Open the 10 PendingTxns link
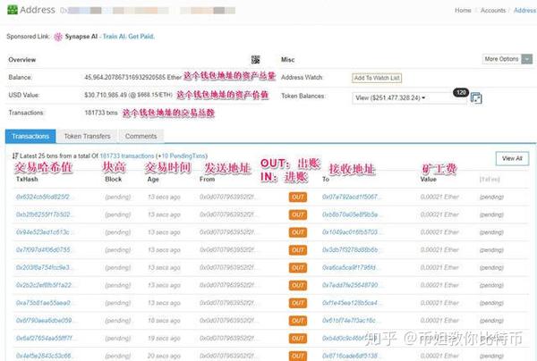 tap(183, 155)
